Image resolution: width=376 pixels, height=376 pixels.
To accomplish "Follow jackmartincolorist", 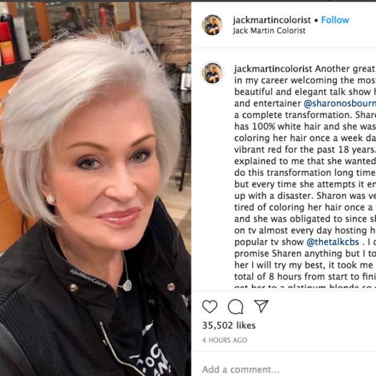I will click(335, 20).
